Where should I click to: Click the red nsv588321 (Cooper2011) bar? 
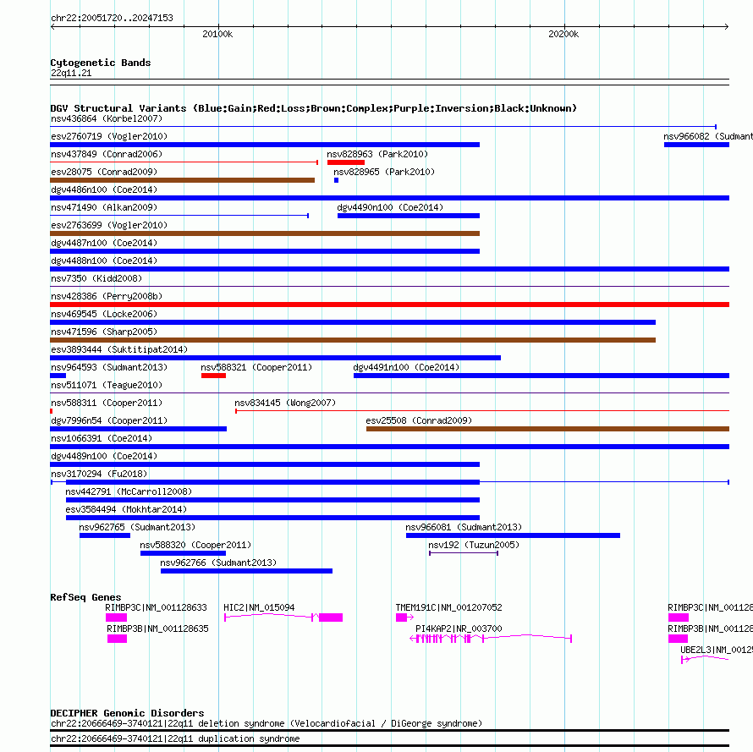coord(213,376)
